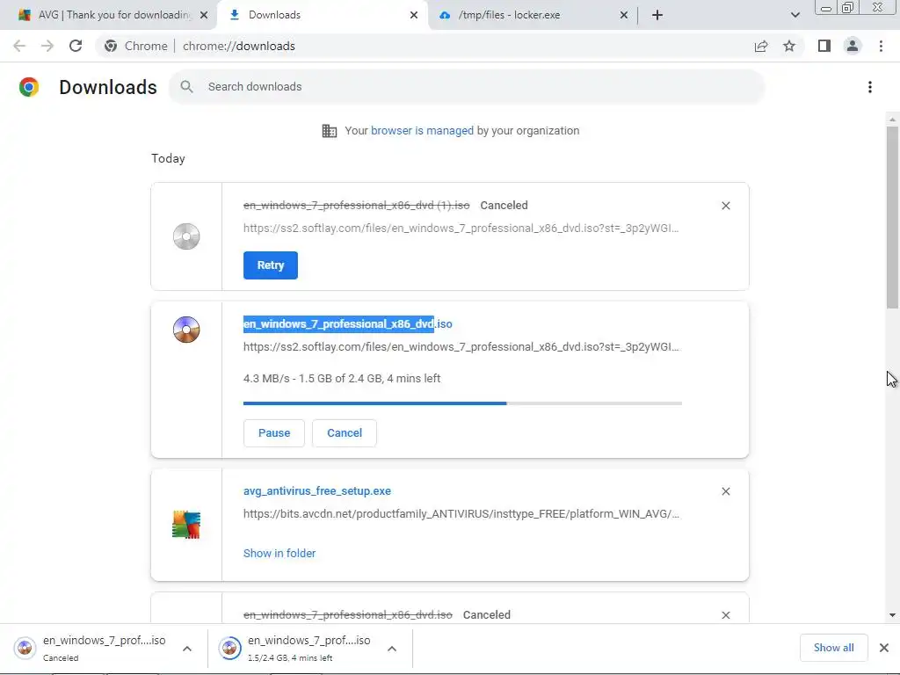This screenshot has height=675, width=900.
Task: Retry the canceled ISO download
Action: point(270,265)
